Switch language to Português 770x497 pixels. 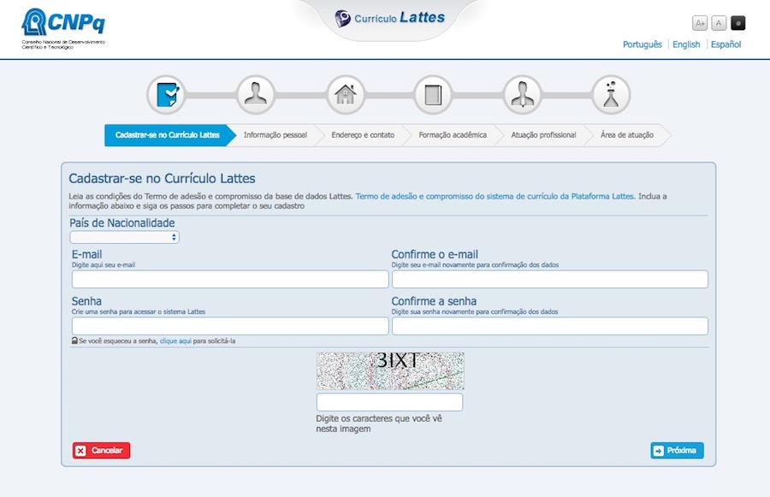[642, 44]
